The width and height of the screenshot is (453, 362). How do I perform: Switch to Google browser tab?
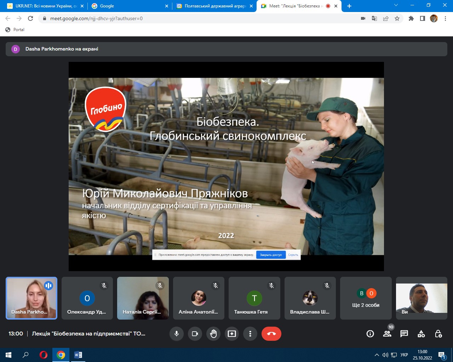point(129,6)
